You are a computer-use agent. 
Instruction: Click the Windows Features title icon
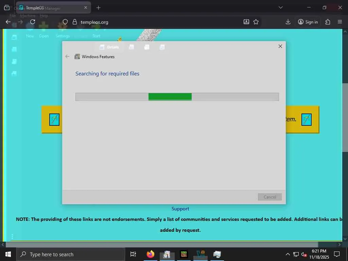[x=77, y=57]
